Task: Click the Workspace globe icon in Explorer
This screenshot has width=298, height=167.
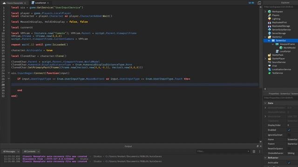Action: [269, 12]
